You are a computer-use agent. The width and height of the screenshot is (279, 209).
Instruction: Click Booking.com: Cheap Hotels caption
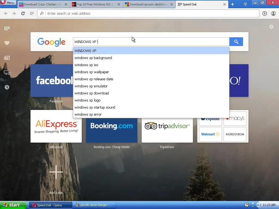coord(111,147)
